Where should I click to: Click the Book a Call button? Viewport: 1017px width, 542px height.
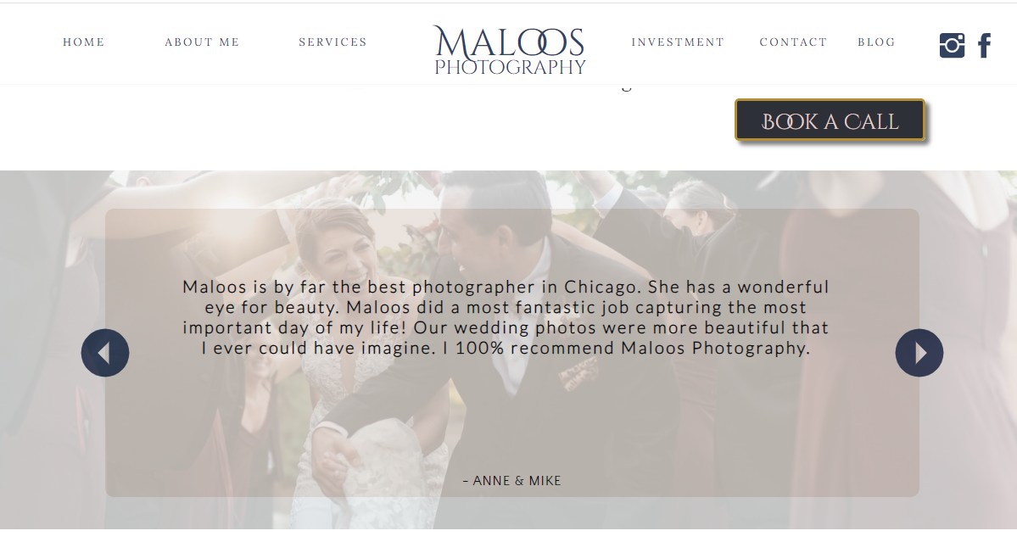click(830, 120)
